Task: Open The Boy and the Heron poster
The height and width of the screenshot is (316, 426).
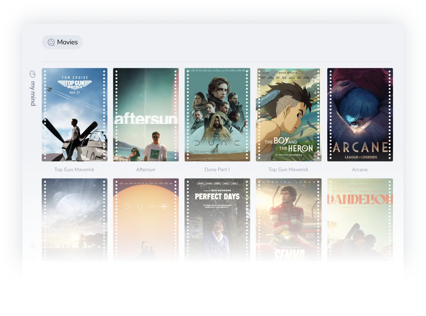Action: pos(288,115)
